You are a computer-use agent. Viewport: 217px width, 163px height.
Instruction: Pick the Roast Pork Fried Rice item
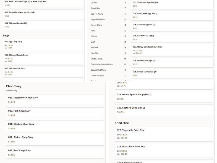164,150
